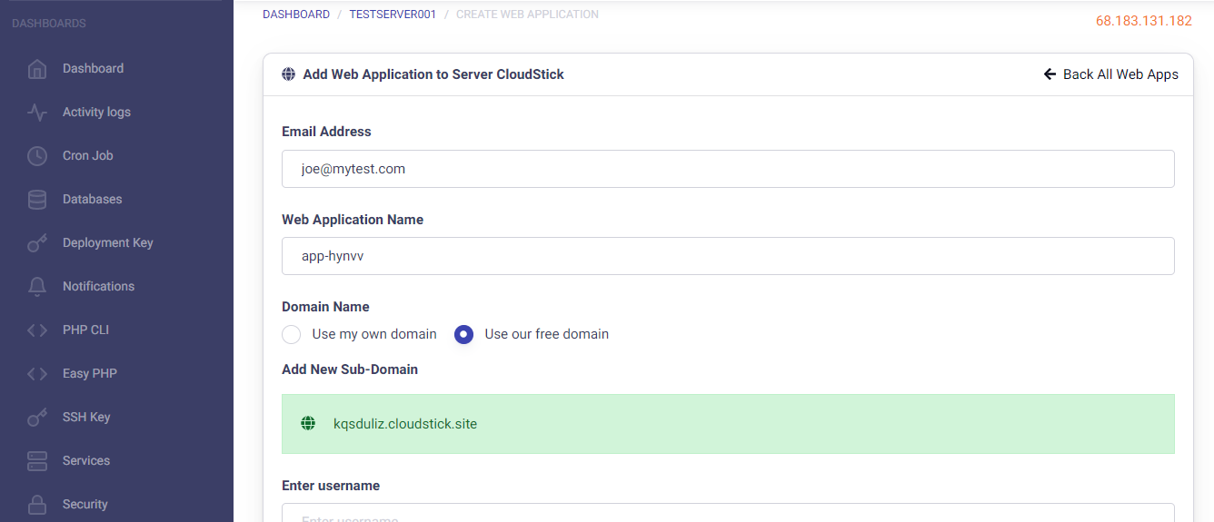Click the server IP address 68.183.131.182
This screenshot has width=1214, height=522.
click(x=1143, y=21)
